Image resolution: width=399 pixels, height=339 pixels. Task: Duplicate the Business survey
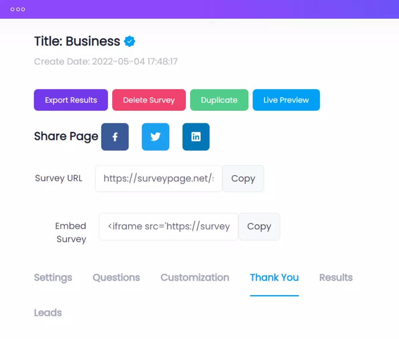(219, 100)
